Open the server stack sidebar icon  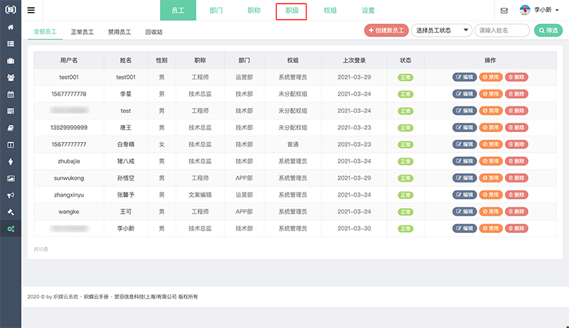pos(11,111)
